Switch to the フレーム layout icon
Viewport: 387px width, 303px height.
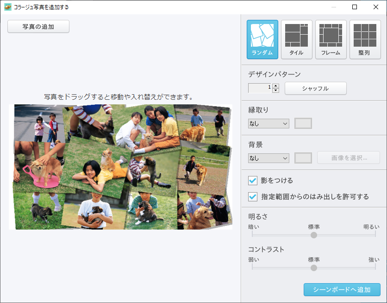pos(331,39)
